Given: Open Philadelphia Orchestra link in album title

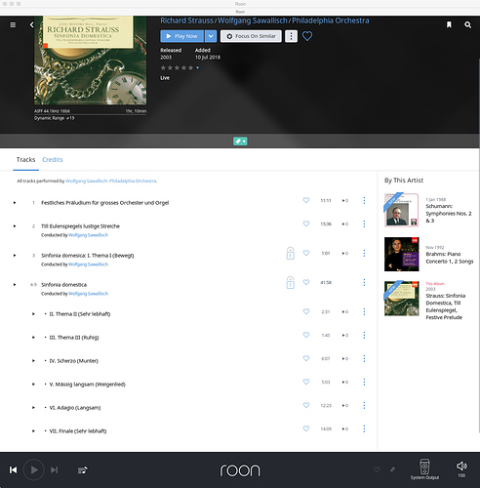Looking at the screenshot, I should (x=331, y=20).
